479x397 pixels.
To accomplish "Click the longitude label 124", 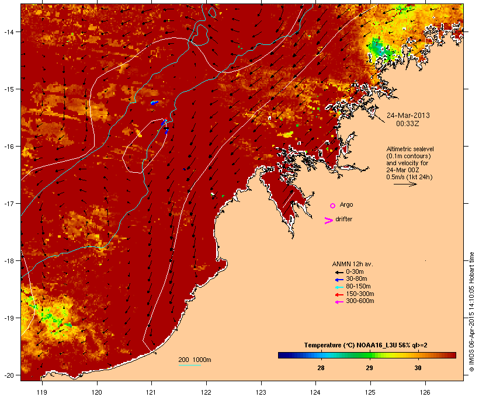I will coord(316,392).
